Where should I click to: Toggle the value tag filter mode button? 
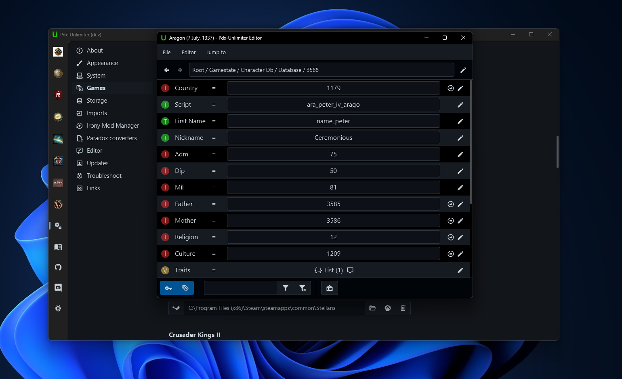tap(185, 288)
